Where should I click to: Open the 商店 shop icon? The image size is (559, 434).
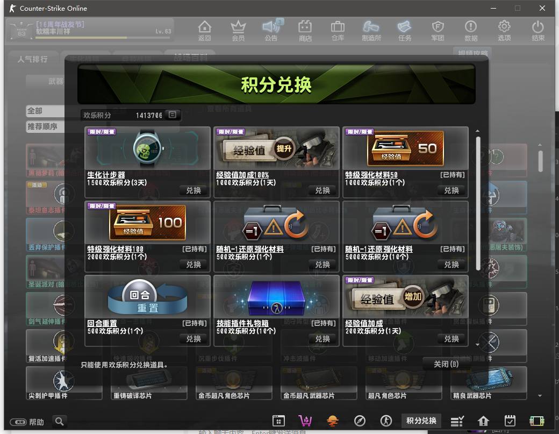tap(305, 30)
